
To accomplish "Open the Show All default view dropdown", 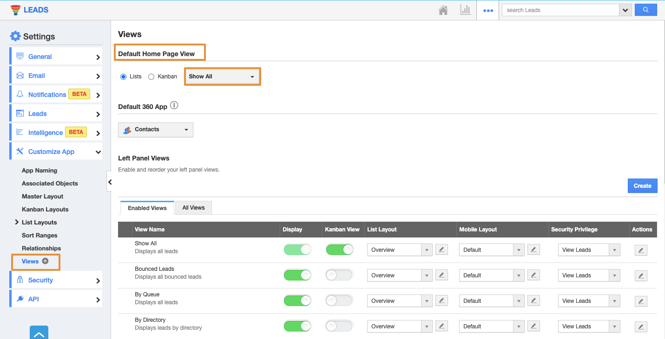I will [x=222, y=77].
